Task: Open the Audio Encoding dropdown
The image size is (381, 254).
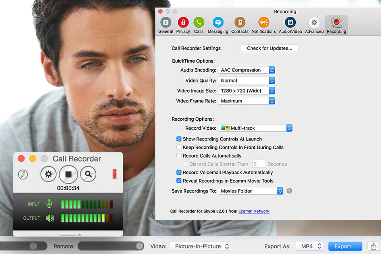Action: pos(246,70)
